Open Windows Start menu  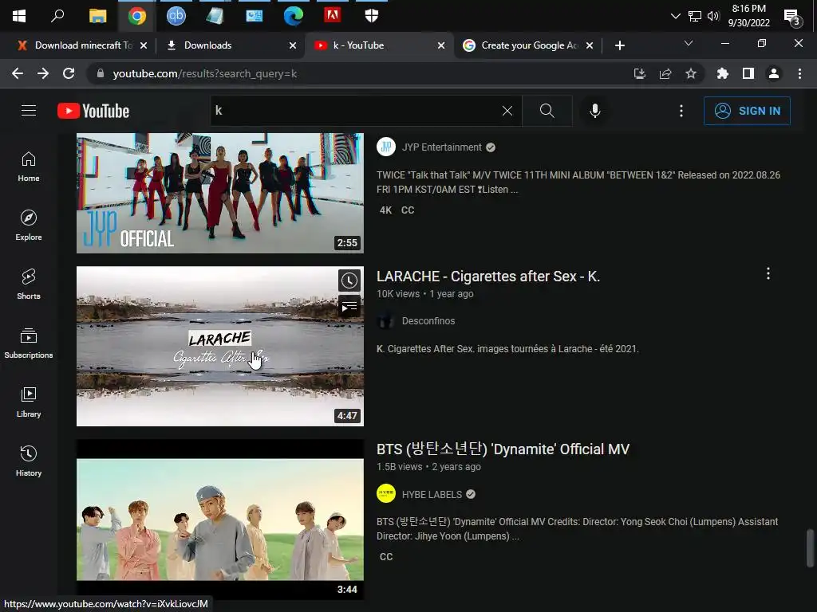pos(19,16)
